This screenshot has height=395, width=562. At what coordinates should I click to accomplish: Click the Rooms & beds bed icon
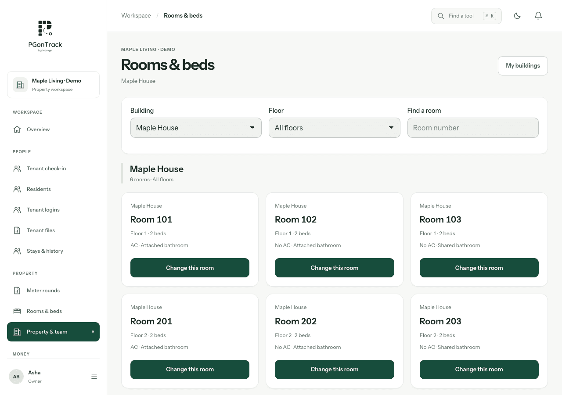point(17,311)
